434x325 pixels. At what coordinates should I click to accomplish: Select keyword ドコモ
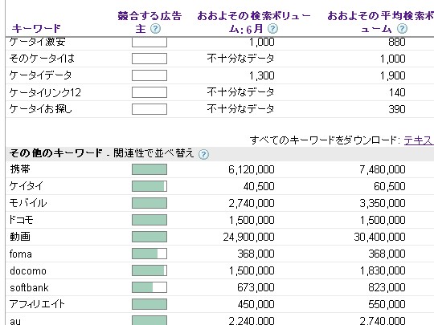tap(22, 220)
